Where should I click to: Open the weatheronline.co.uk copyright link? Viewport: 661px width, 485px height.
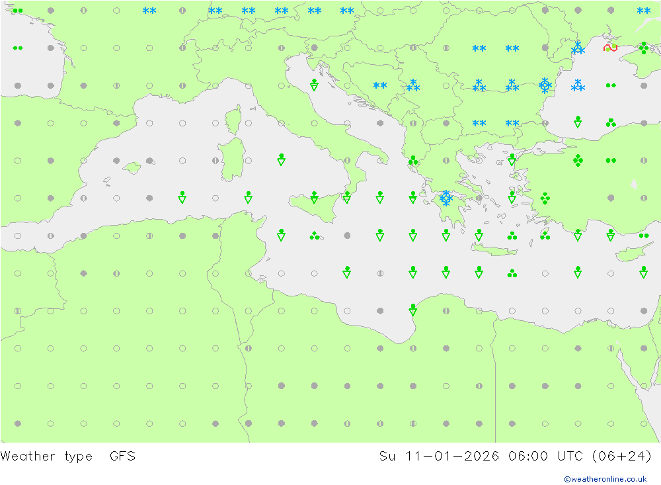point(605,479)
